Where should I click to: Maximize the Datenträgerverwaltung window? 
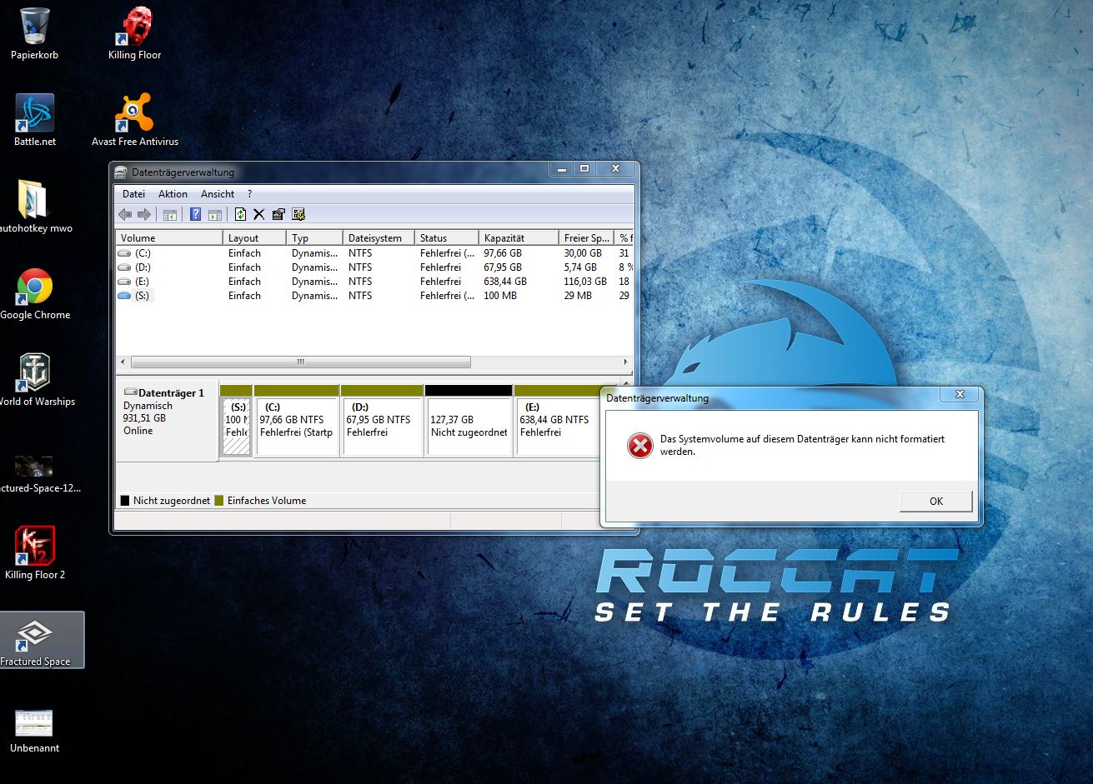click(584, 168)
